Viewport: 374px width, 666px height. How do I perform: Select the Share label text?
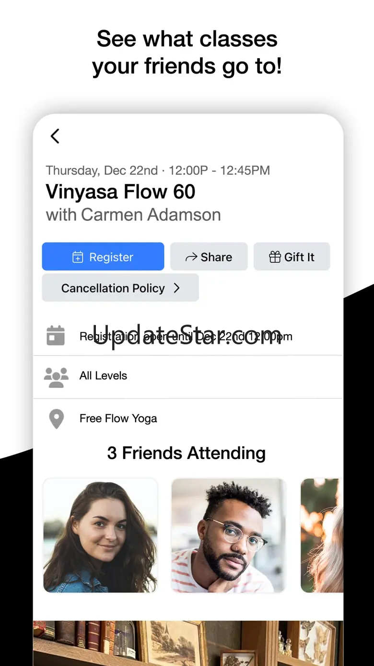pyautogui.click(x=216, y=257)
